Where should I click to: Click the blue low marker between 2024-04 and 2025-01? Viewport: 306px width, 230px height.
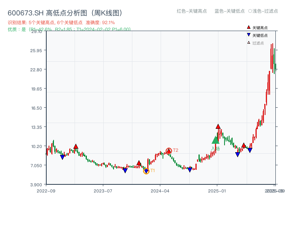[190, 170]
